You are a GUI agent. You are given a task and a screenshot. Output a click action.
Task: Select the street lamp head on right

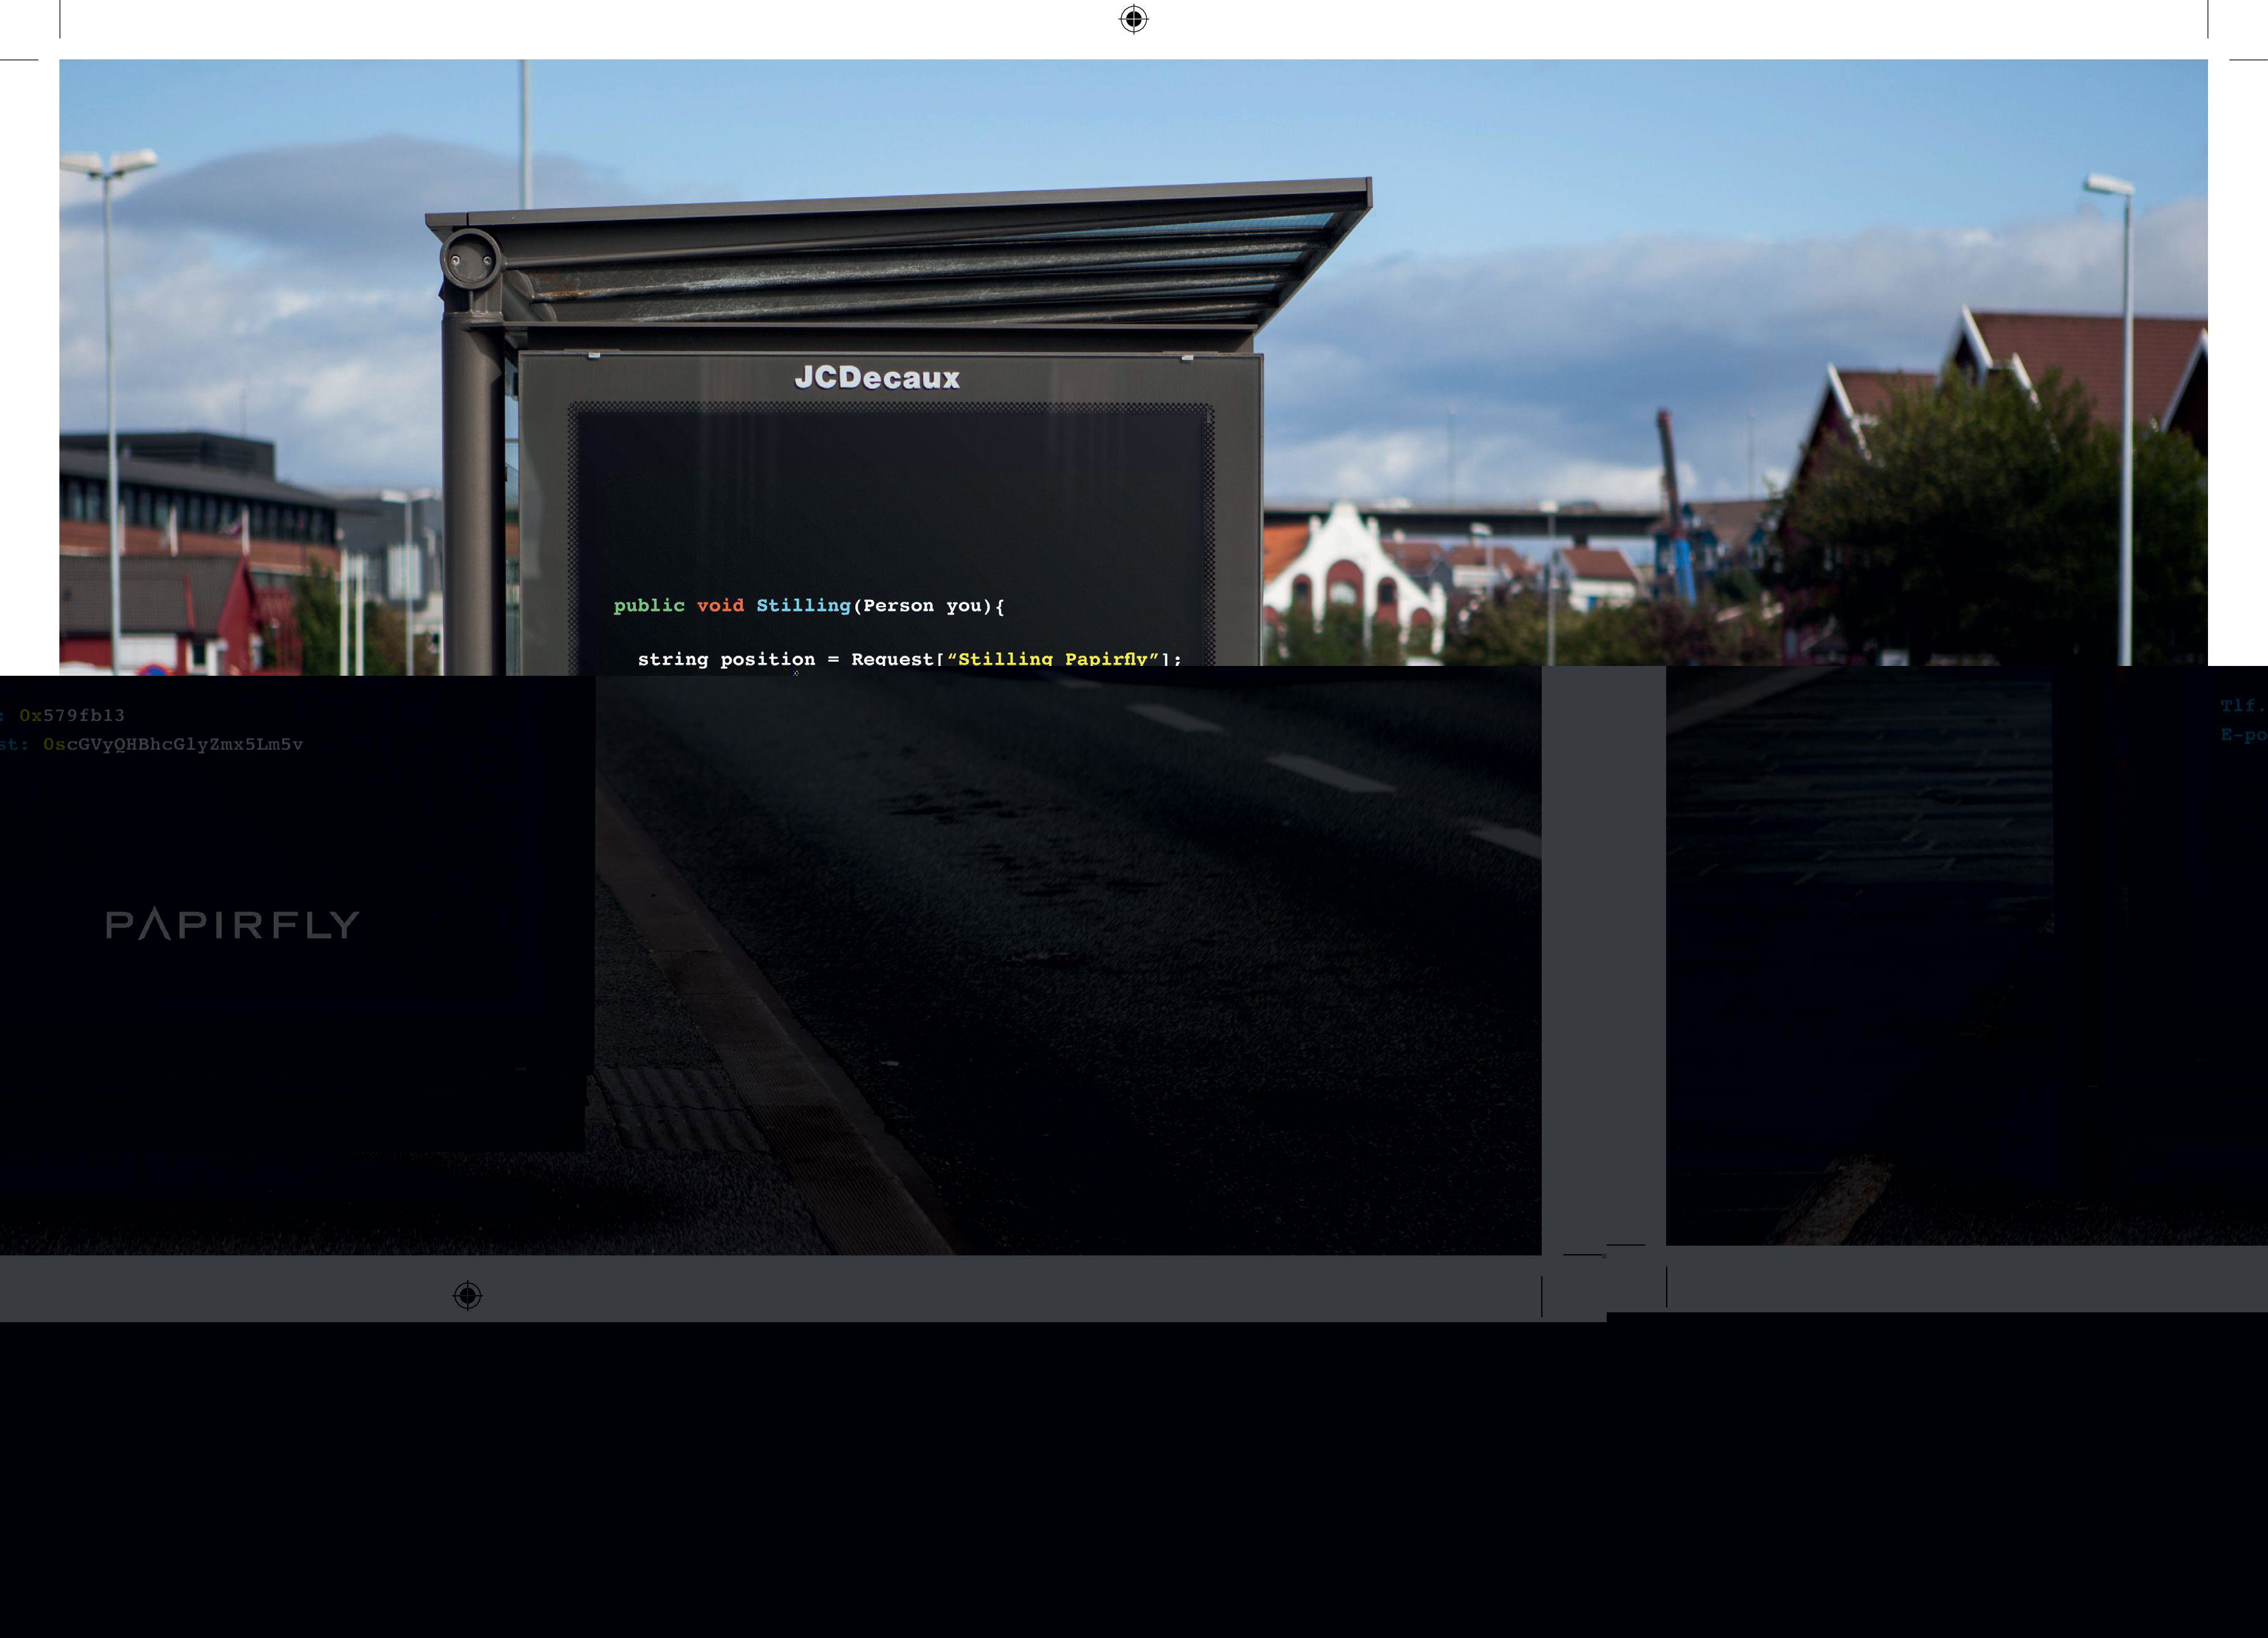2108,185
